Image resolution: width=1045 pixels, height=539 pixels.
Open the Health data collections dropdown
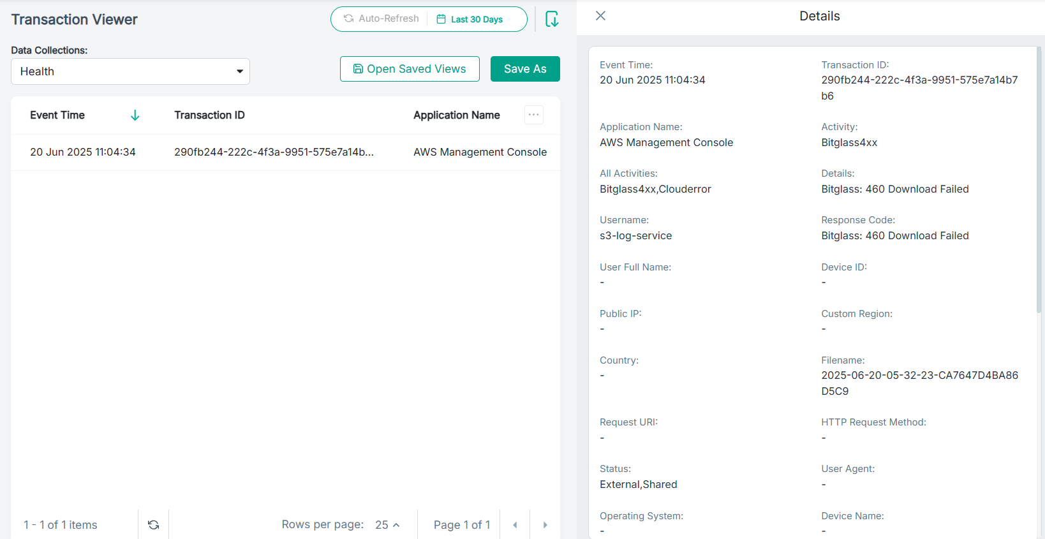(x=130, y=71)
